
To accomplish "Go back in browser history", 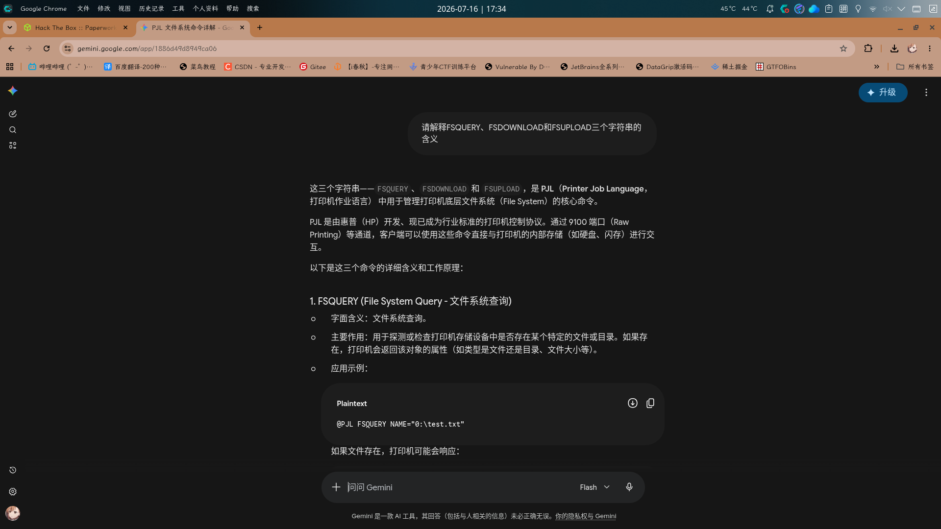I will (x=11, y=48).
